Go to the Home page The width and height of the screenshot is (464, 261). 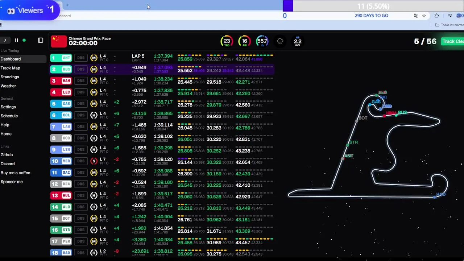click(x=6, y=134)
